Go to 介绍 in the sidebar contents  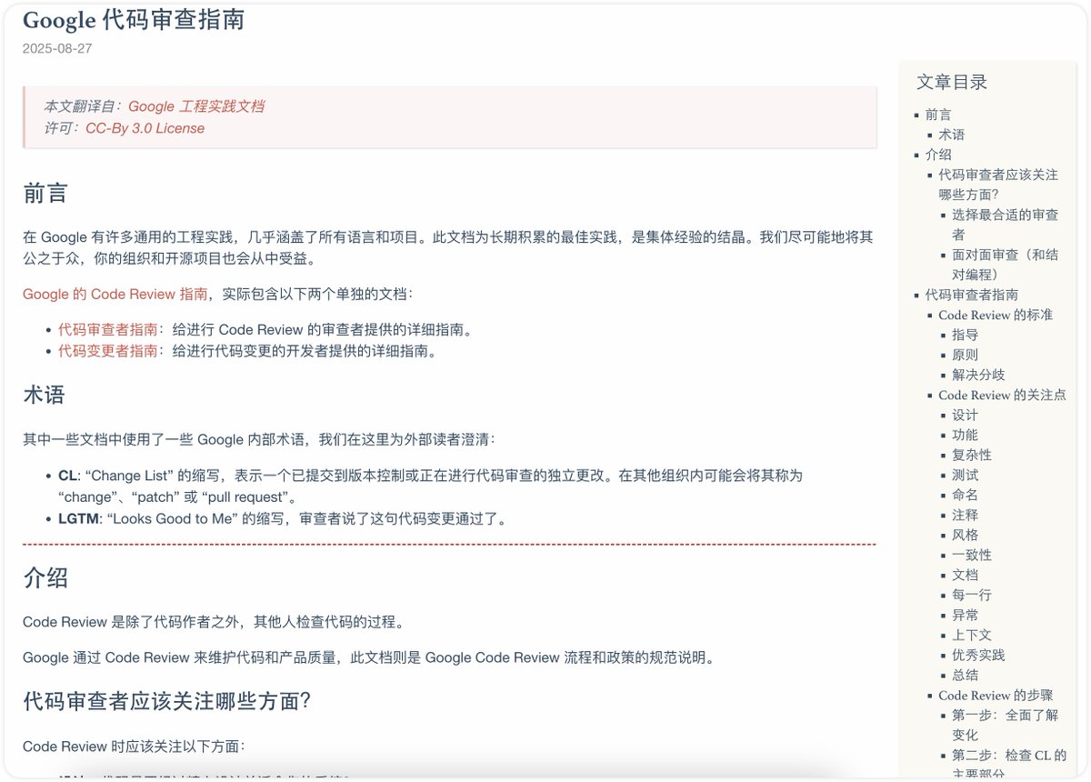tap(938, 155)
